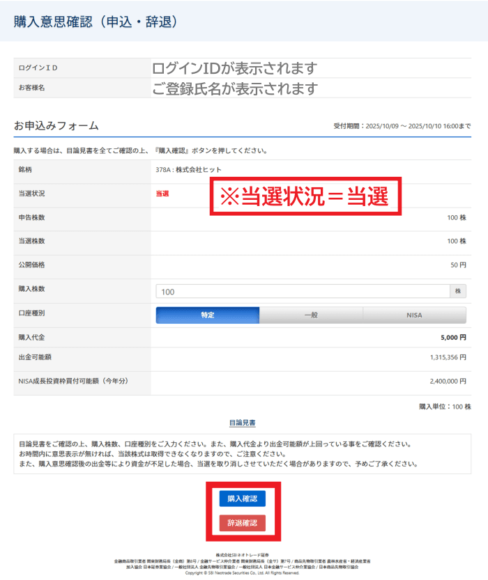Image resolution: width=488 pixels, height=580 pixels.
Task: Click the 当選 status text in red
Action: click(162, 194)
